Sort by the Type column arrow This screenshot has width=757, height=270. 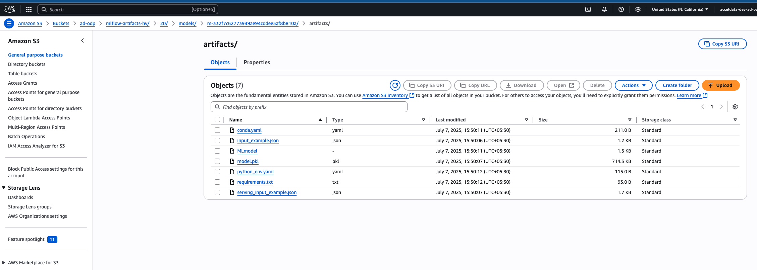[x=424, y=120]
